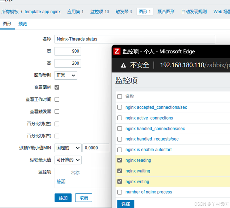This screenshot has width=230, height=208.
Task: Open number of nginx process link
Action: (149, 192)
